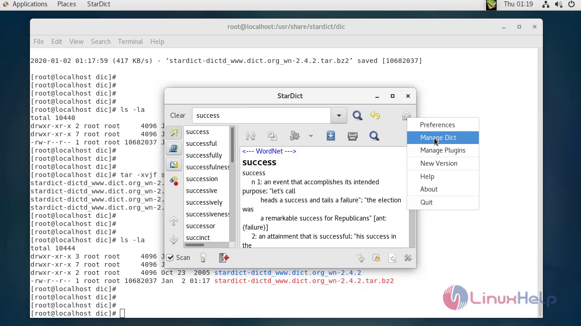The height and width of the screenshot is (326, 581).
Task: Click the document-magnifier icon in bottom bar
Action: click(392, 258)
